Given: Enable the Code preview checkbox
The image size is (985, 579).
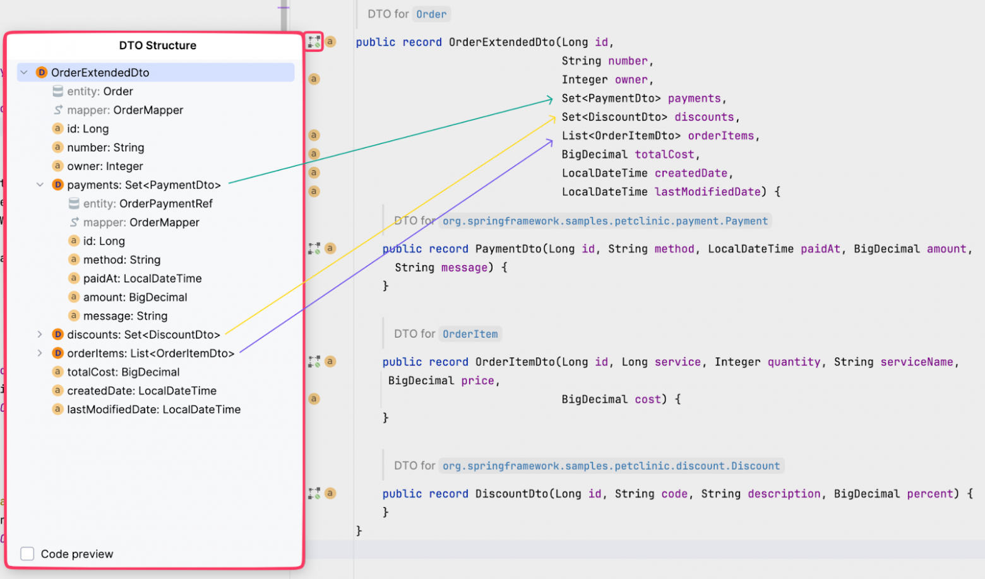Looking at the screenshot, I should (x=27, y=554).
